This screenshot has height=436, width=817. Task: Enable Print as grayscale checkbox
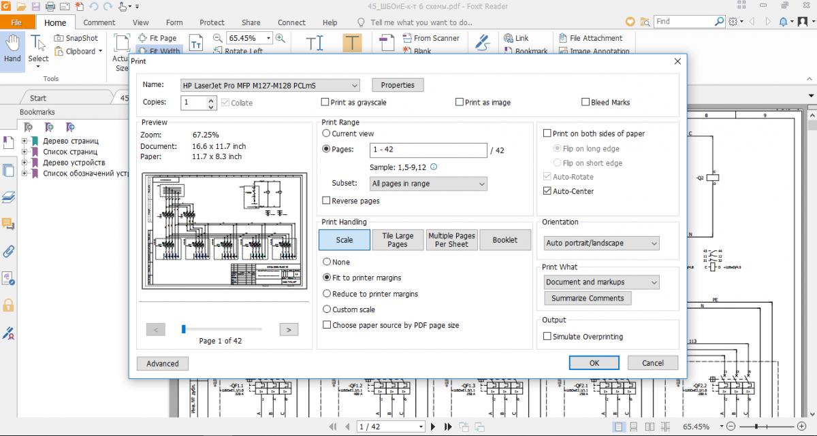(x=325, y=103)
